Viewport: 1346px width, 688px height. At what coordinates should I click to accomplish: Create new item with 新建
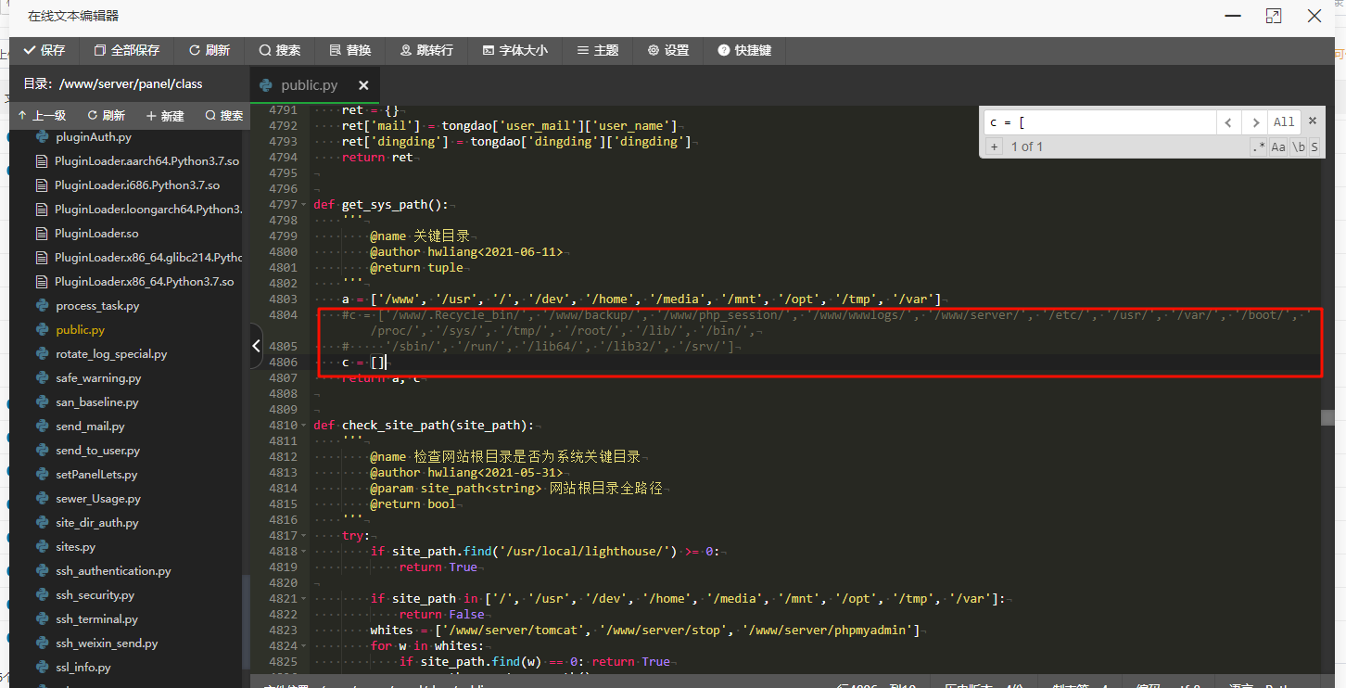pyautogui.click(x=165, y=116)
